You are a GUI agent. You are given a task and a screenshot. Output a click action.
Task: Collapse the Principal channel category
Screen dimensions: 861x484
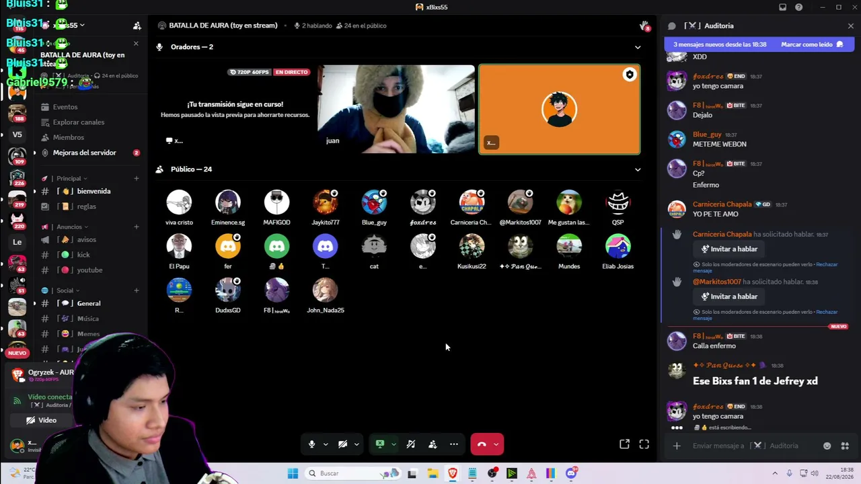(x=71, y=179)
